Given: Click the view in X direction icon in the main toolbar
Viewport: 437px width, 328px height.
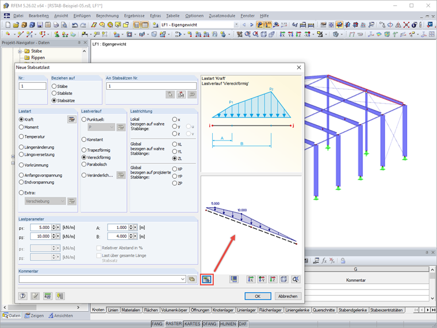Looking at the screenshot, I should (282, 35).
